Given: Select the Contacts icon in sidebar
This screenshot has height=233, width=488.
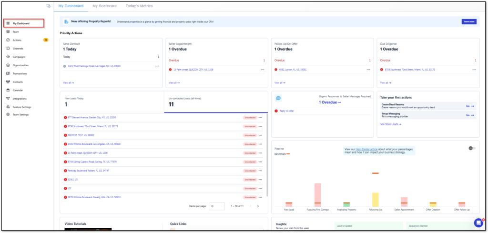Looking at the screenshot, I should (x=8, y=82).
